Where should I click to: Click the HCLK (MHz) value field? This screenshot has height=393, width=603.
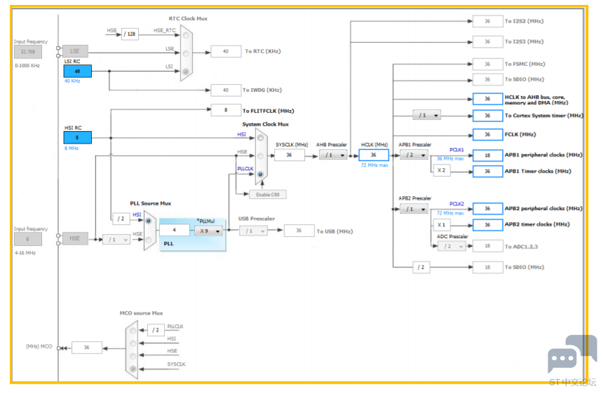(374, 155)
